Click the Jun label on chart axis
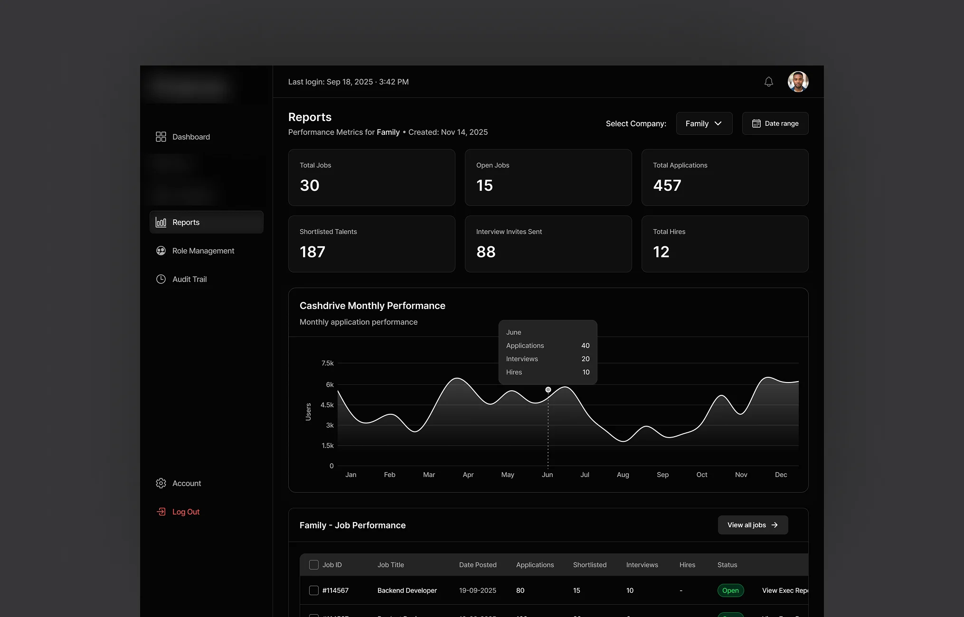The width and height of the screenshot is (964, 617). point(547,475)
